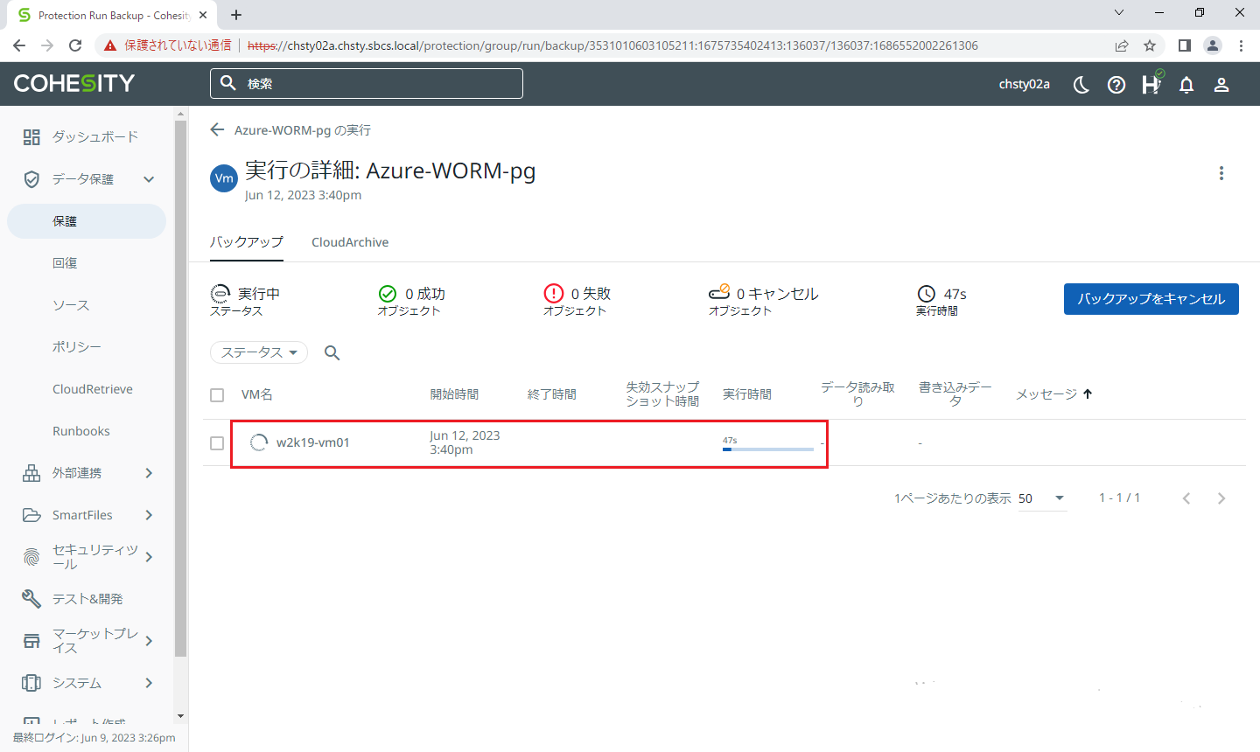The image size is (1260, 752).
Task: Click the w2k19-vm01 running spinner icon
Action: 258,442
